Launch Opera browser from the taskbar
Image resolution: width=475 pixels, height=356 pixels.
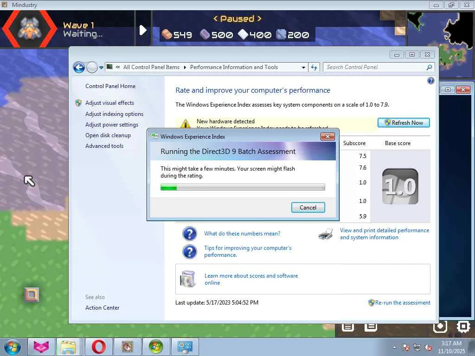coord(98,347)
